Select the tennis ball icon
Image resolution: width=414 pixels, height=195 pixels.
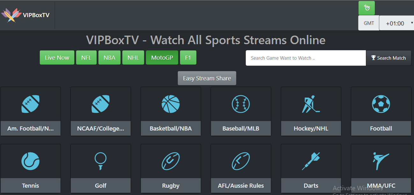tap(31, 161)
